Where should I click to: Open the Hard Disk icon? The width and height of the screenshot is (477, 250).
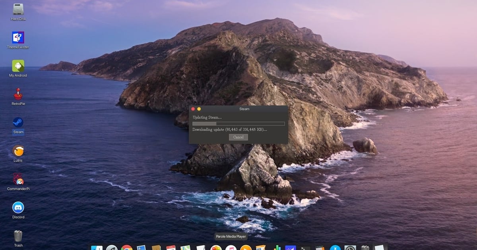[x=18, y=9]
